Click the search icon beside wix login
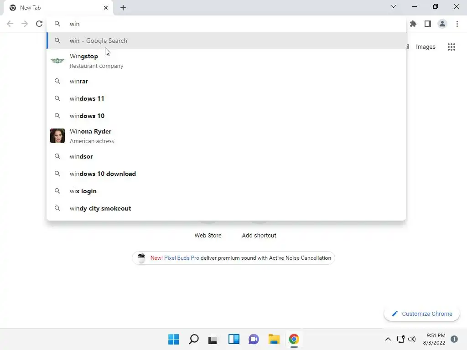Image resolution: width=467 pixels, height=350 pixels. coord(57,191)
